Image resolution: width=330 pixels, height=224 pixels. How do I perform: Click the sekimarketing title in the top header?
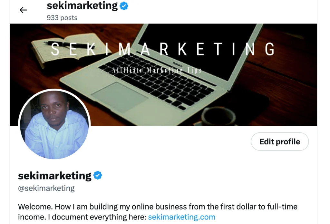82,6
